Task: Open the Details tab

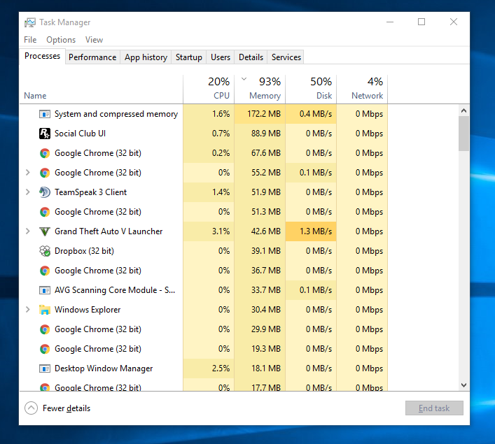Action: click(x=251, y=57)
